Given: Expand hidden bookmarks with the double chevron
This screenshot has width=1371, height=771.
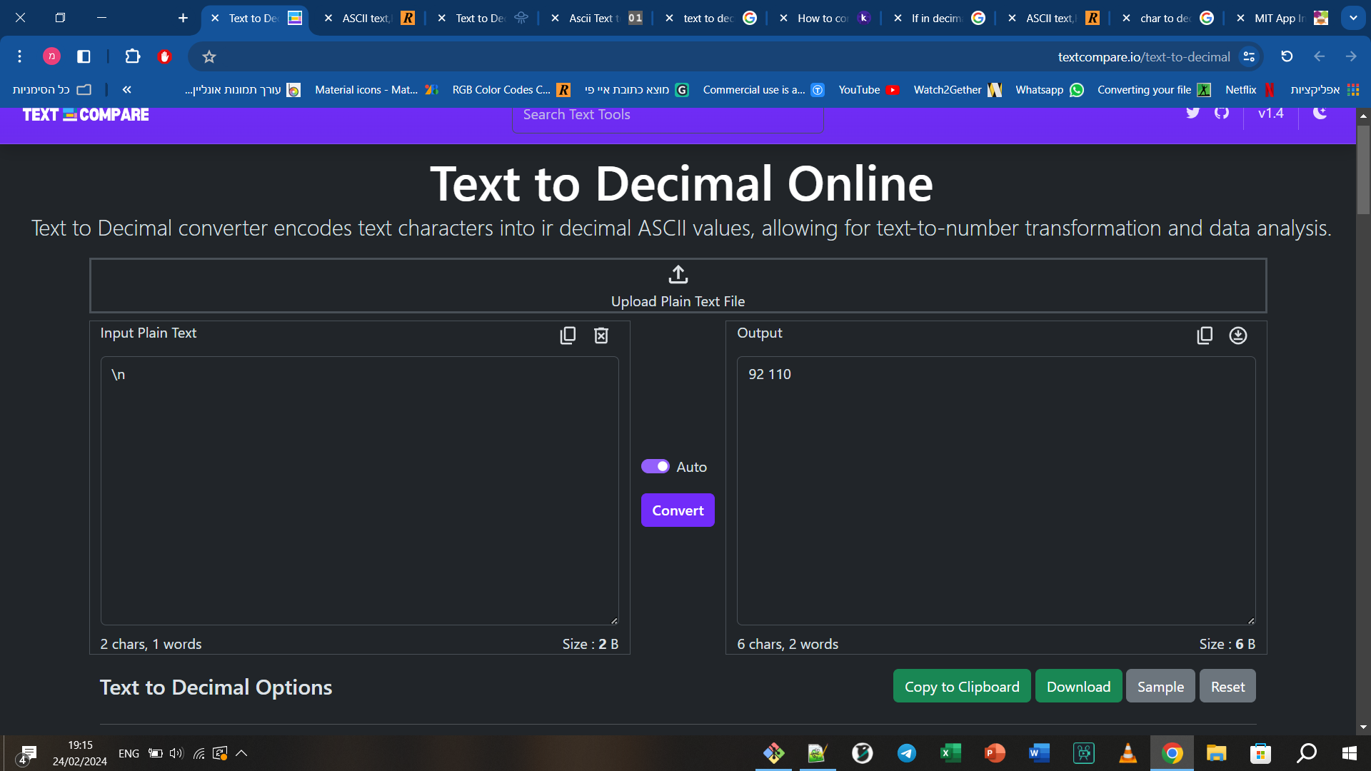Looking at the screenshot, I should tap(126, 89).
